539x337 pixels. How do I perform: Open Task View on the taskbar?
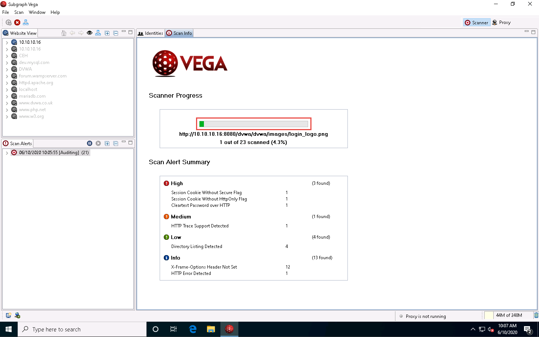174,330
